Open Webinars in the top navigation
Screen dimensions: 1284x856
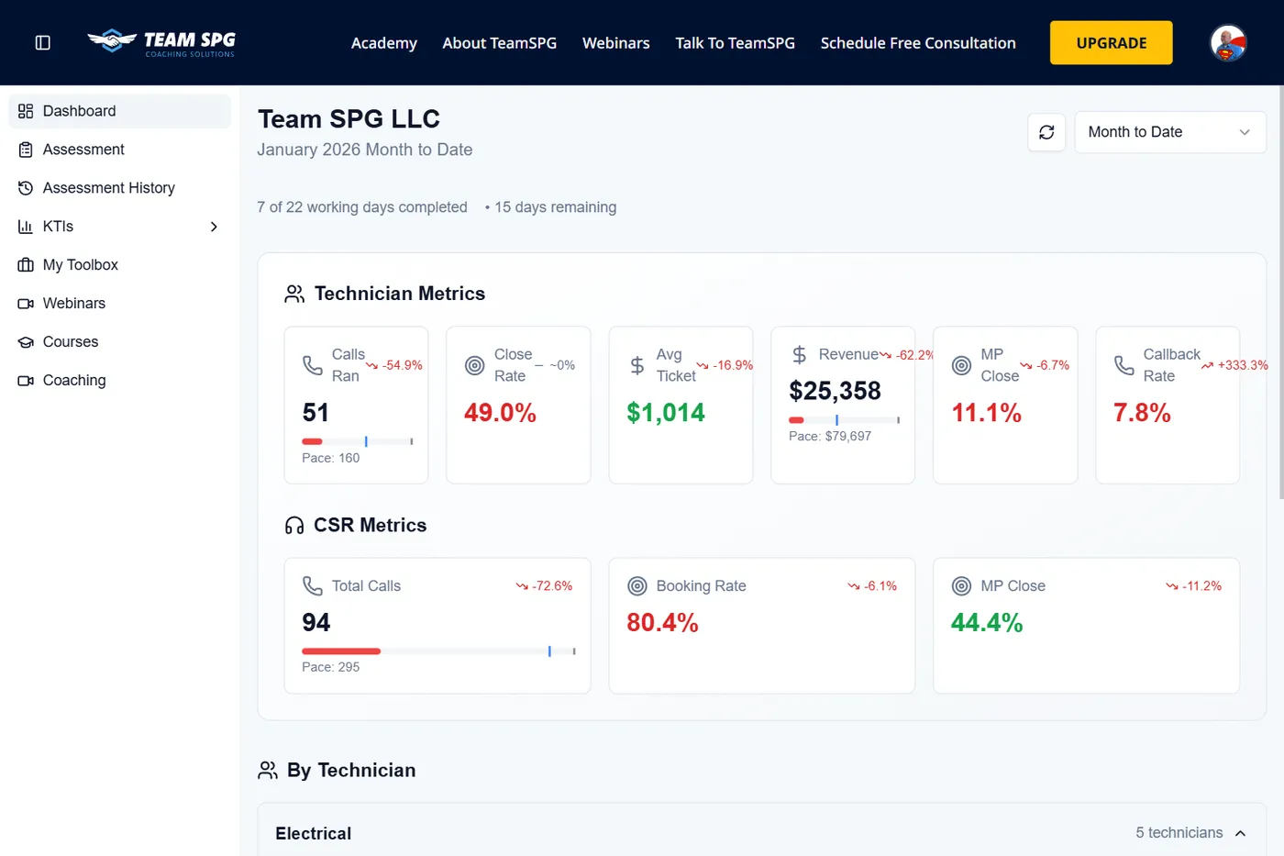[x=616, y=43]
